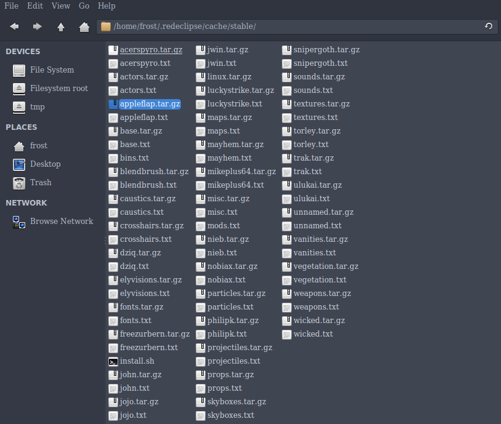Select Browse Network label
The image size is (501, 424).
click(62, 222)
